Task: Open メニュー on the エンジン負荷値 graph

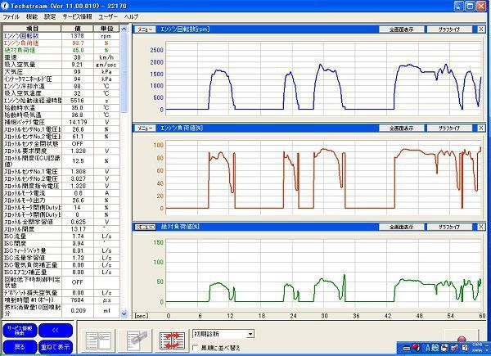Action: [142, 128]
